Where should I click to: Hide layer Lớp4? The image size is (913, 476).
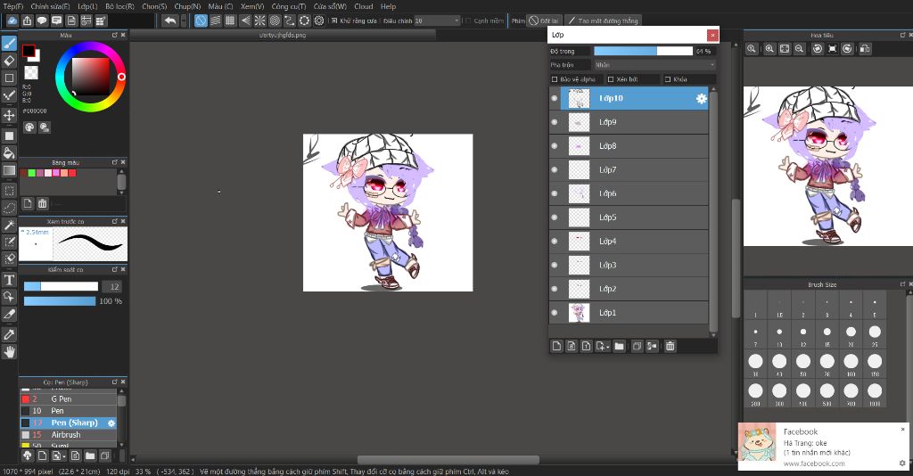click(555, 242)
